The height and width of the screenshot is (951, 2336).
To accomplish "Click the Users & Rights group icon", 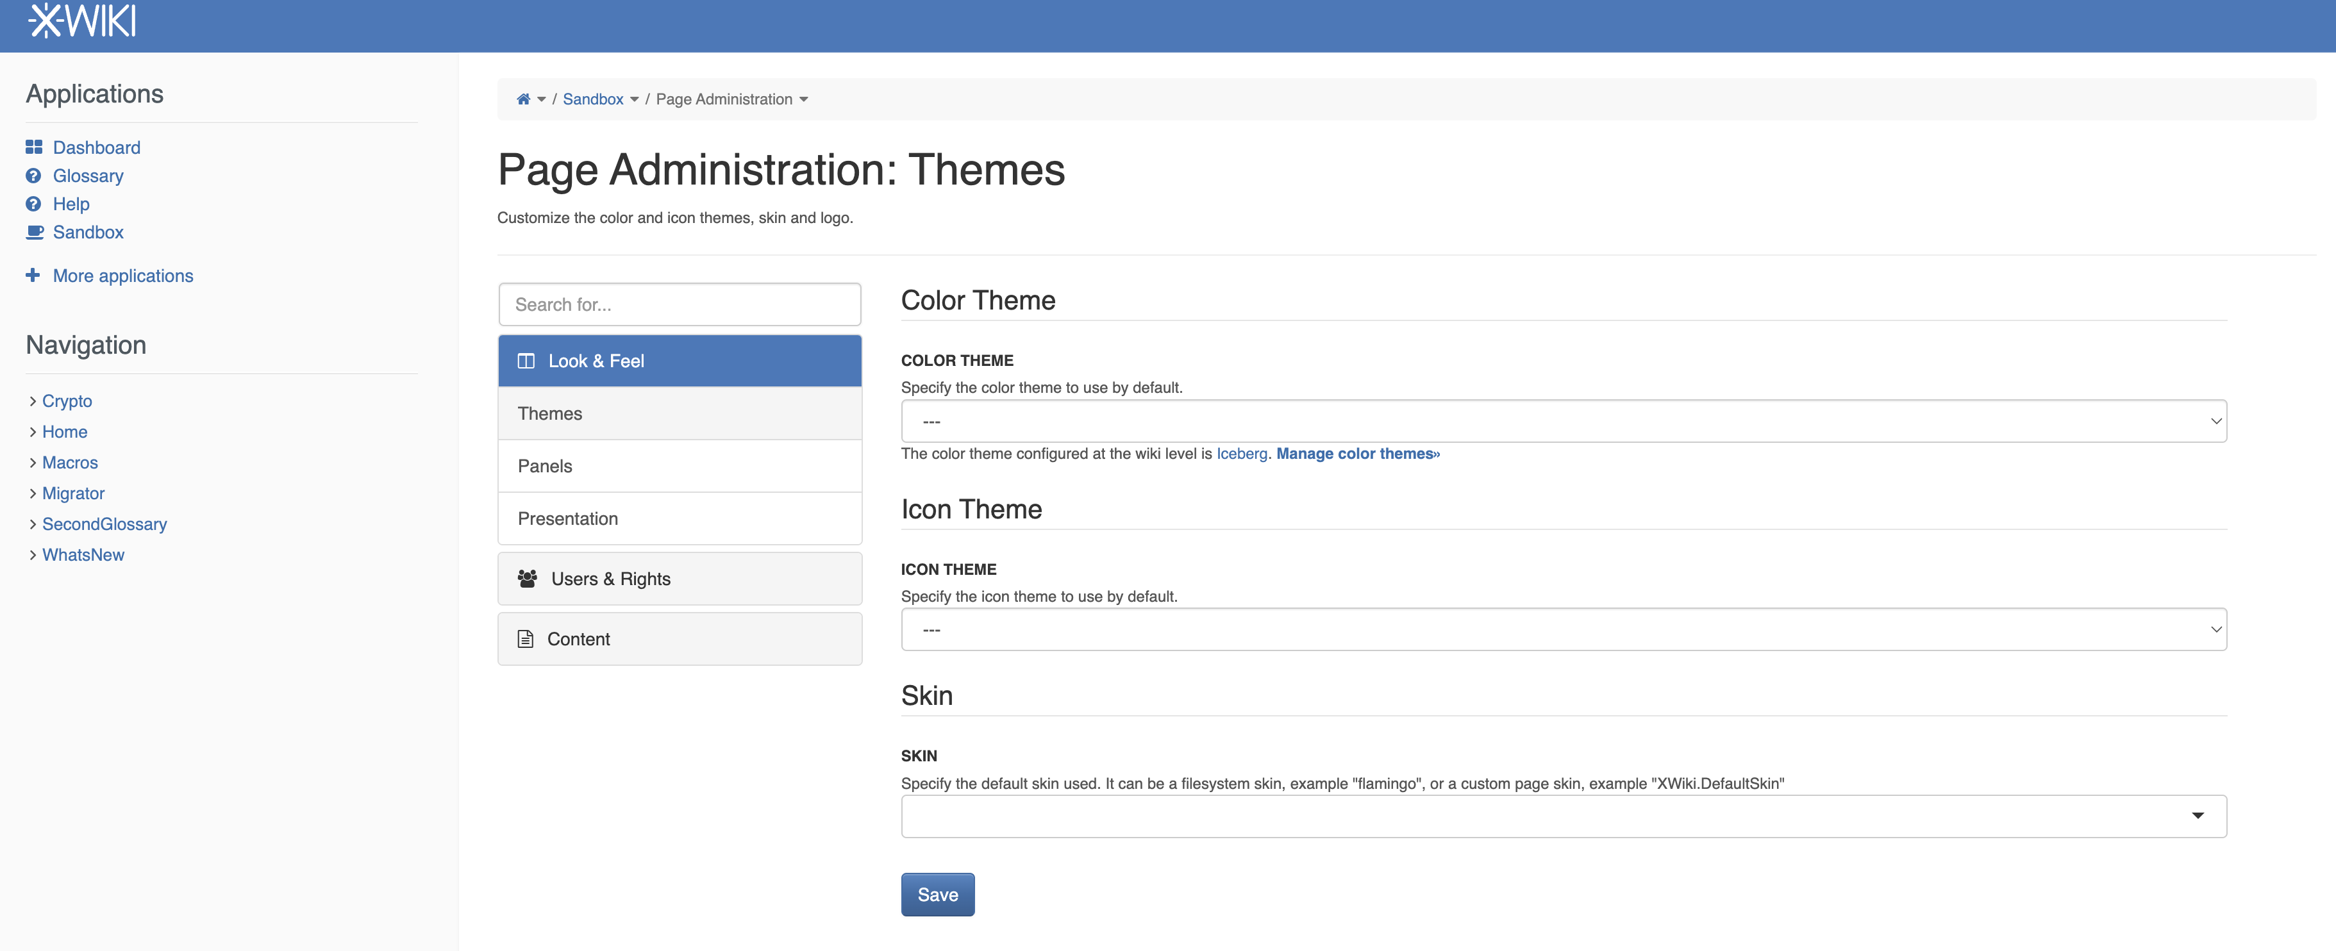I will (x=527, y=579).
